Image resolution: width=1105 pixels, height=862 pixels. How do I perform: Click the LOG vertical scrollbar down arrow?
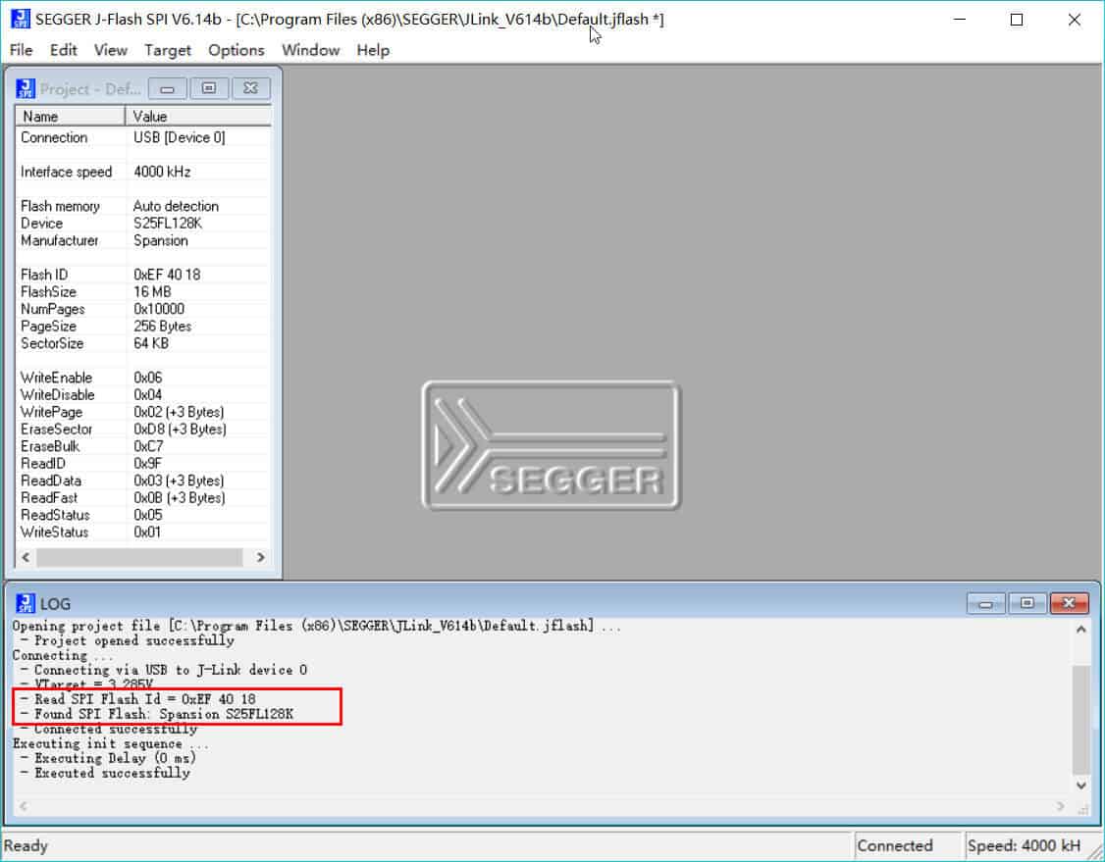tap(1081, 786)
